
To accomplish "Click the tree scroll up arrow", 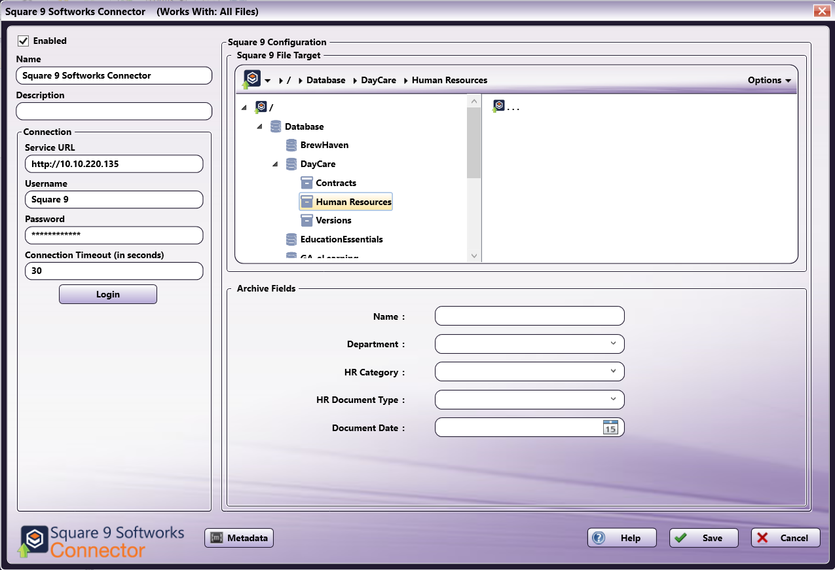I will coord(474,101).
